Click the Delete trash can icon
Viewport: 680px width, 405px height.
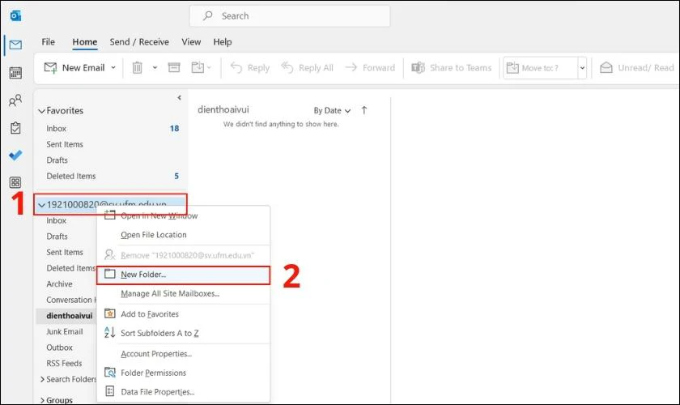click(x=137, y=68)
